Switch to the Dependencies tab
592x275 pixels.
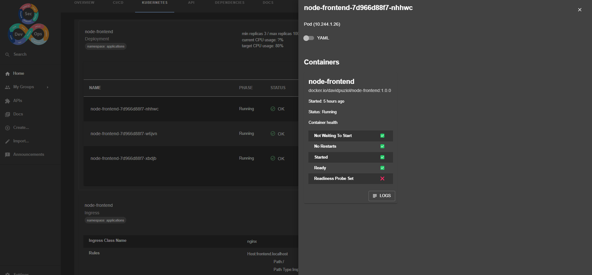(x=229, y=3)
